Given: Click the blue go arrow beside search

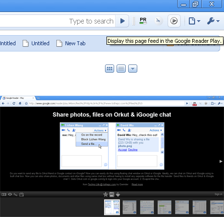Looking at the screenshot, I should tap(122, 21).
